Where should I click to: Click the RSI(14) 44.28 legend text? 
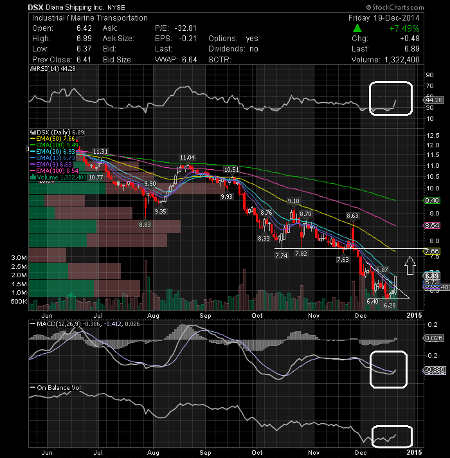coord(56,69)
